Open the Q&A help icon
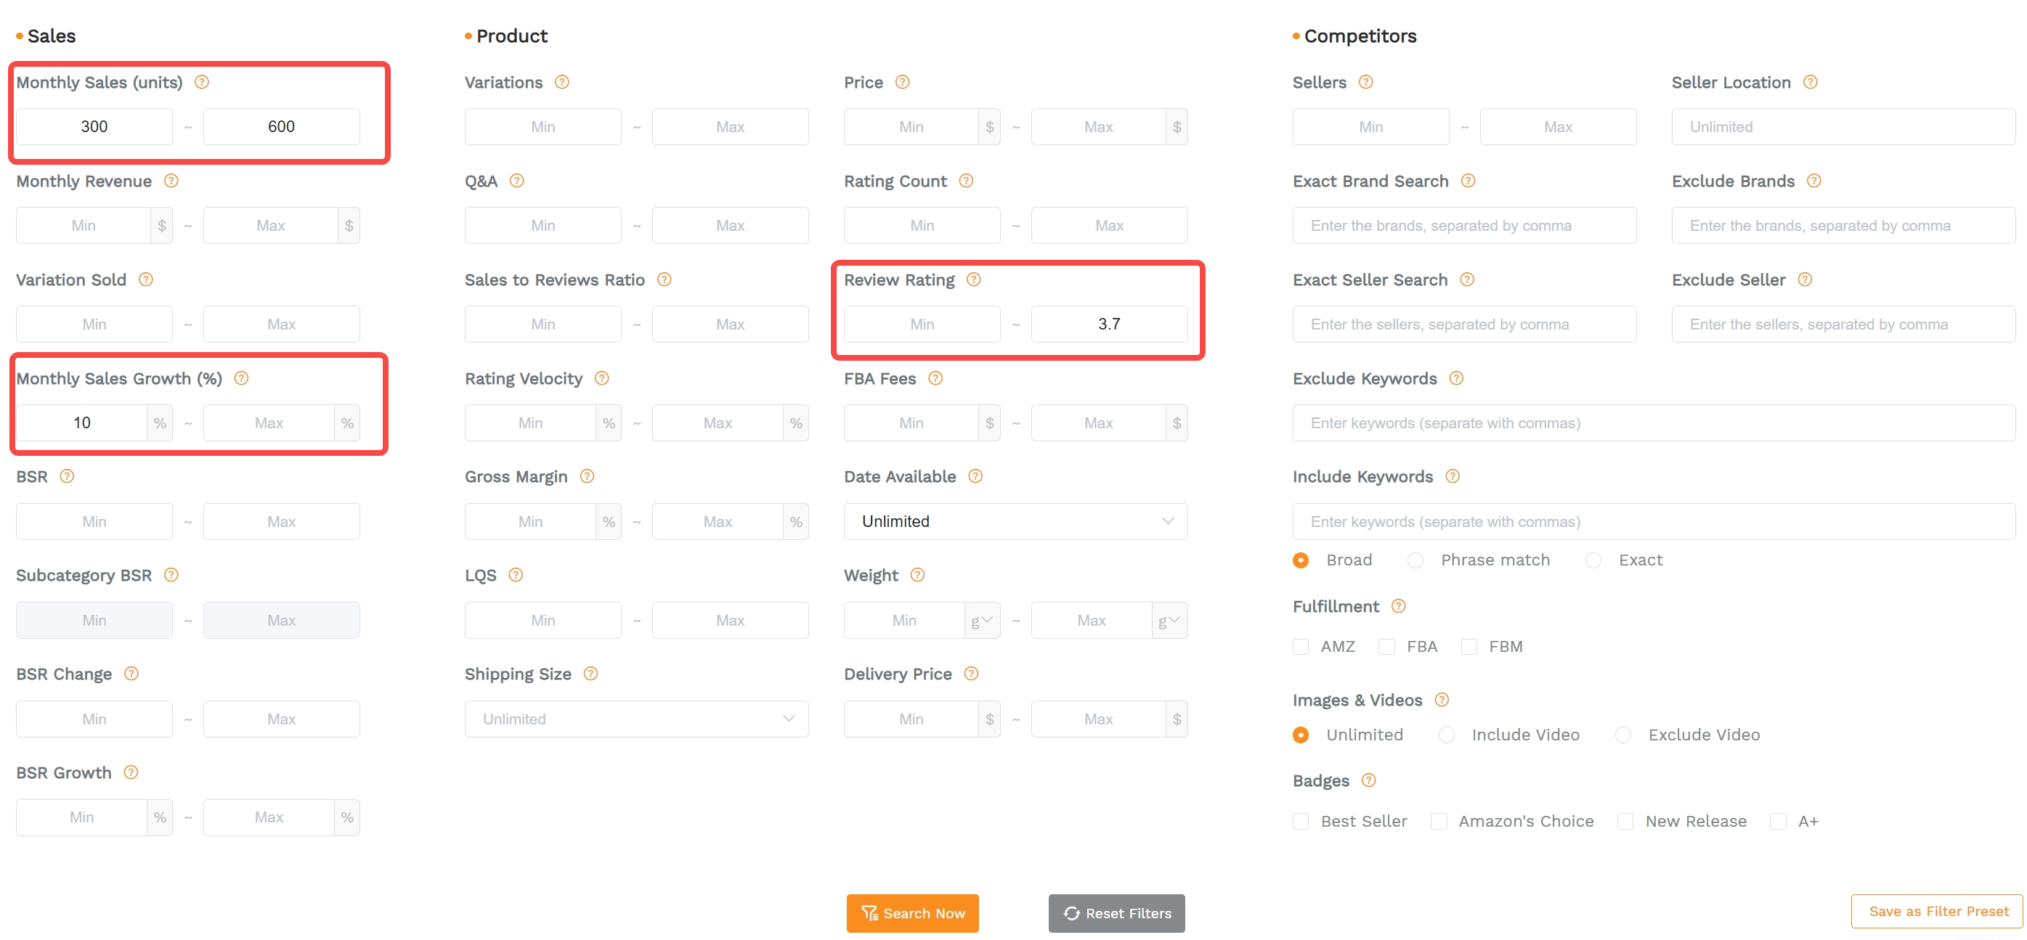Screen dimensions: 2027x940 (517, 181)
